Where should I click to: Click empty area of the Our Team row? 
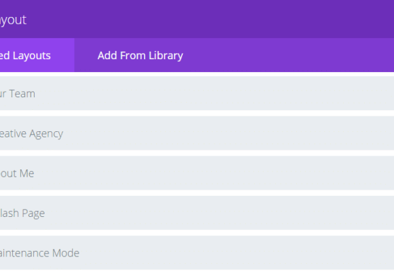[x=213, y=93]
